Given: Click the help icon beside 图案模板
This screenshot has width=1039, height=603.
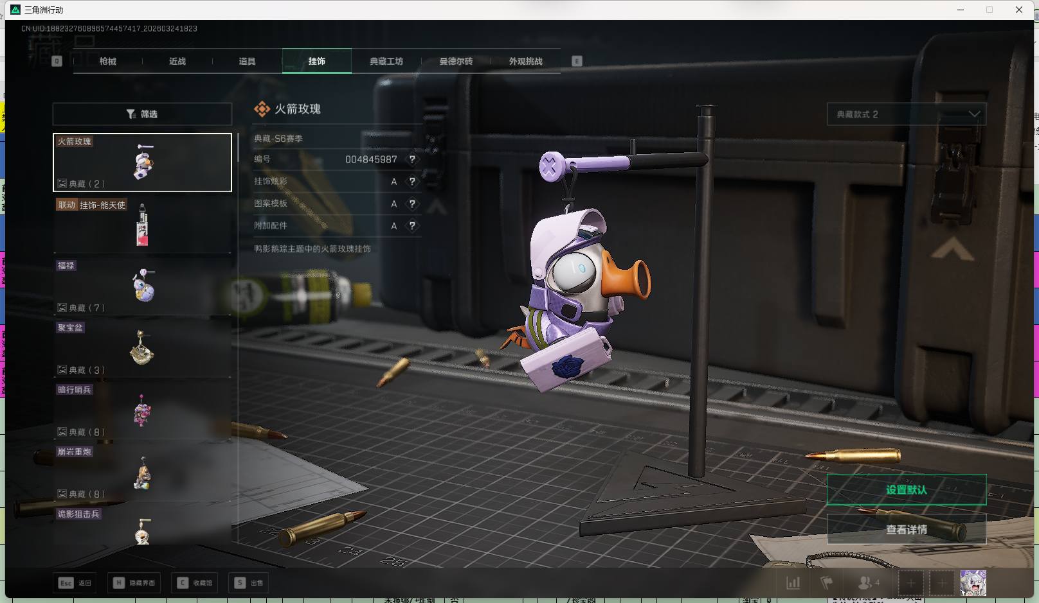Looking at the screenshot, I should 412,204.
